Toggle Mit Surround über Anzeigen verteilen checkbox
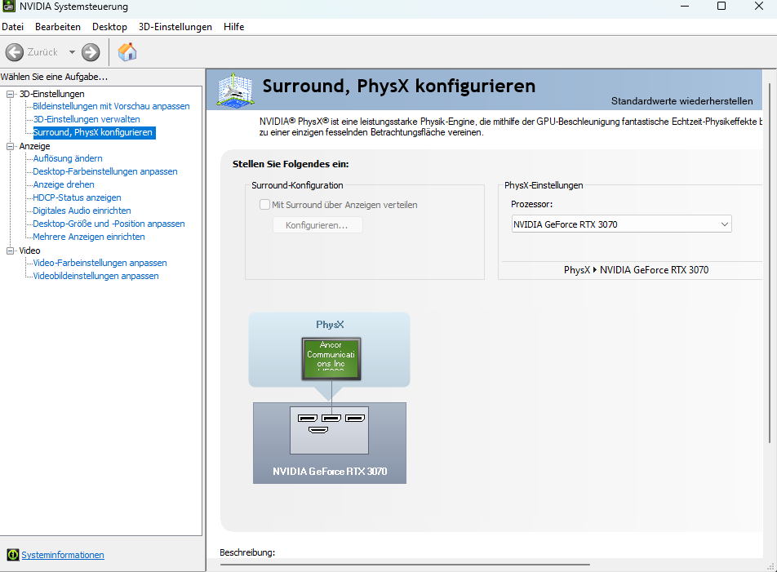This screenshot has height=572, width=777. (264, 205)
